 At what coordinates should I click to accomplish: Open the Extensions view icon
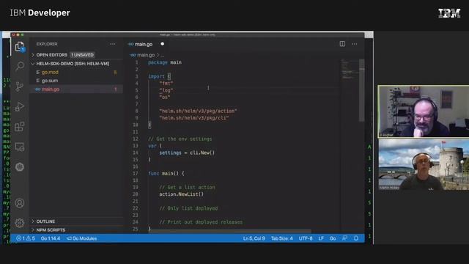(20, 127)
